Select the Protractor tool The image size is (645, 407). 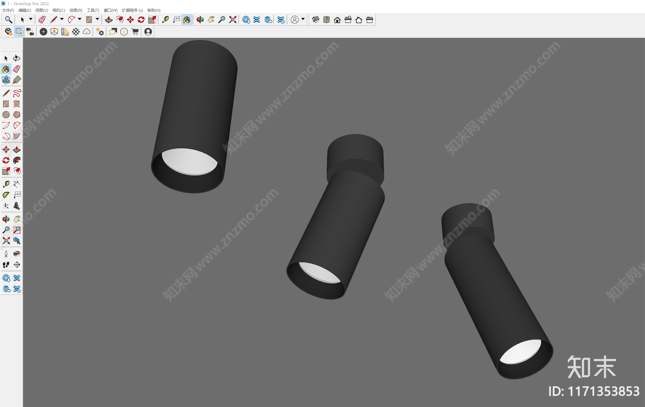click(x=6, y=195)
